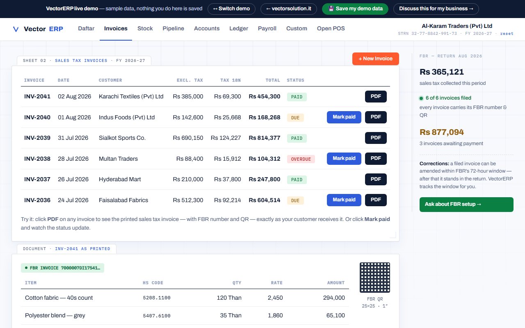The width and height of the screenshot is (525, 328).
Task: Click customer Sialkot Sports Co.
Action: [x=122, y=138]
